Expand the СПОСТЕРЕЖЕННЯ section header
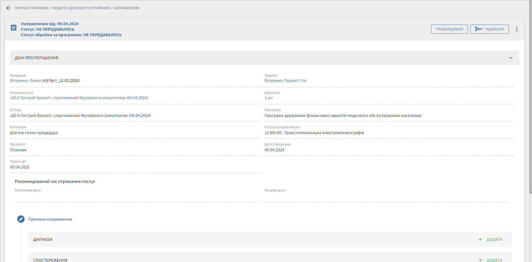 [x=50, y=260]
